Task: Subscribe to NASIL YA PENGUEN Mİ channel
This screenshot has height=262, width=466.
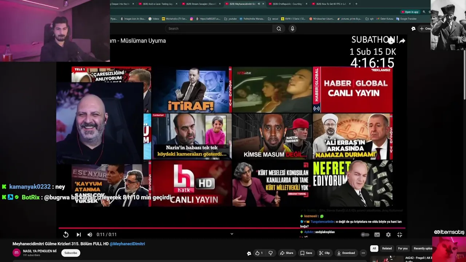Action: [x=71, y=253]
